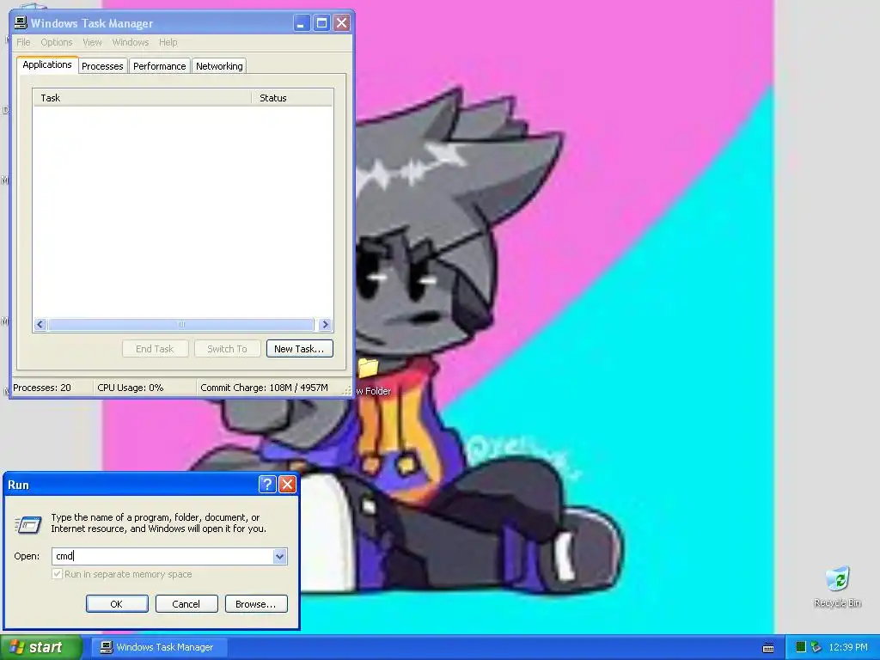
Task: Click the Run dialog help question mark
Action: click(267, 485)
